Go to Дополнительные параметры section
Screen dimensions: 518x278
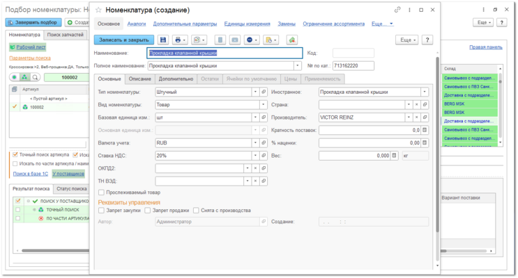(x=185, y=24)
